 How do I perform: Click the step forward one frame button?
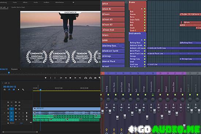coord(75,78)
